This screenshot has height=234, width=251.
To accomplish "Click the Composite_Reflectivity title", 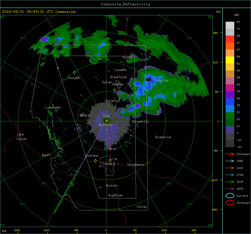I will [x=126, y=4].
